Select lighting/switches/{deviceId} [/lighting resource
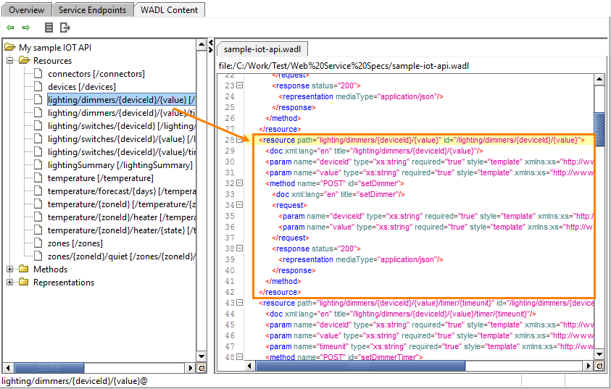611x389 pixels. click(121, 126)
